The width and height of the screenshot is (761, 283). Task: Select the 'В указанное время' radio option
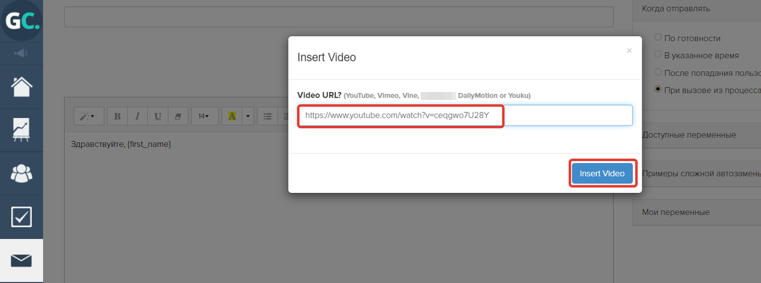(x=658, y=55)
